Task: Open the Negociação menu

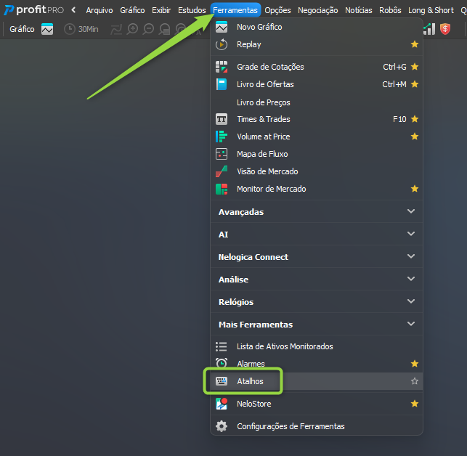Action: click(318, 10)
